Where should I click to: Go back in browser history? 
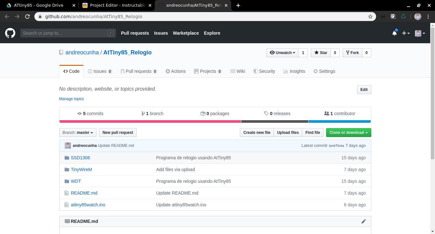pos(7,17)
